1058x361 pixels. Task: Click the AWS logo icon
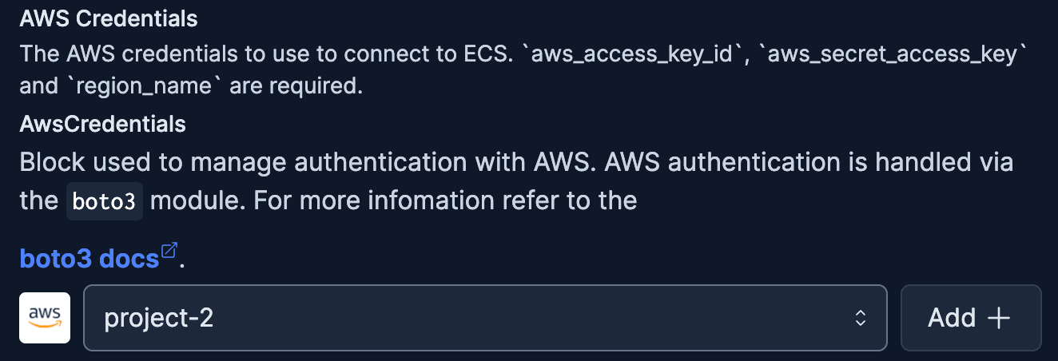click(x=45, y=318)
